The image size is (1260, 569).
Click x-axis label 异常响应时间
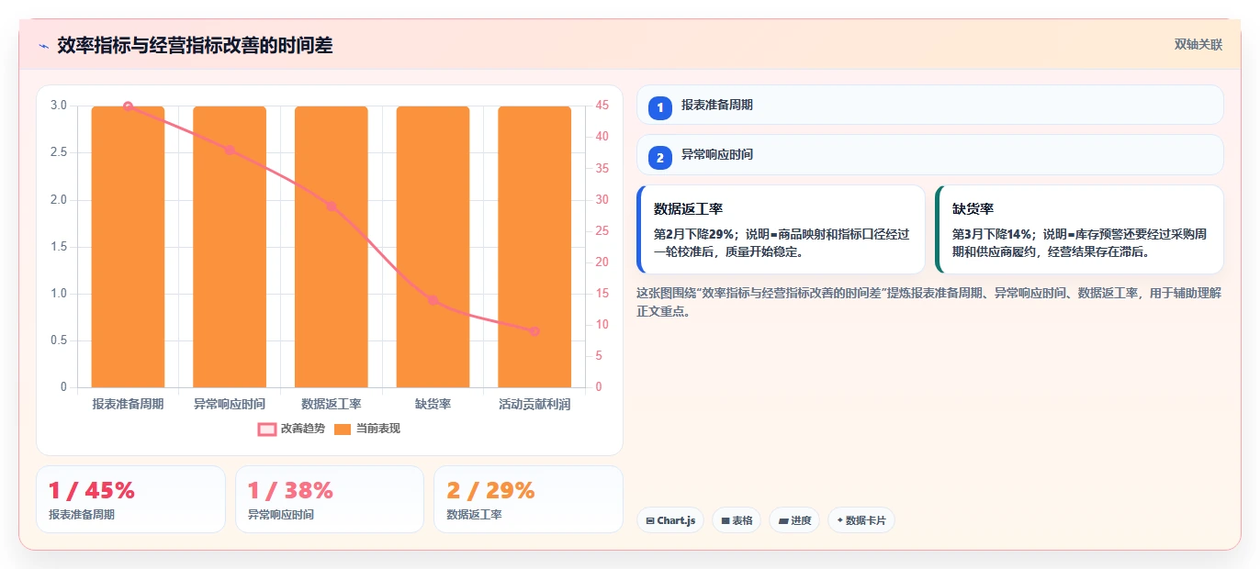230,404
